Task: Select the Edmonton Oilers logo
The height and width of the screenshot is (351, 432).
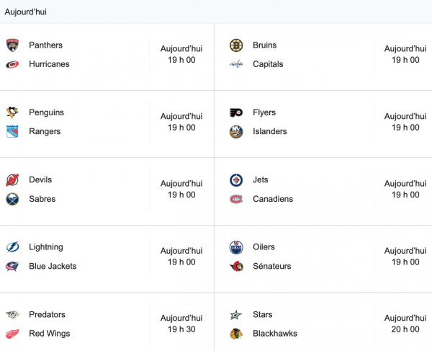Action: click(x=236, y=247)
